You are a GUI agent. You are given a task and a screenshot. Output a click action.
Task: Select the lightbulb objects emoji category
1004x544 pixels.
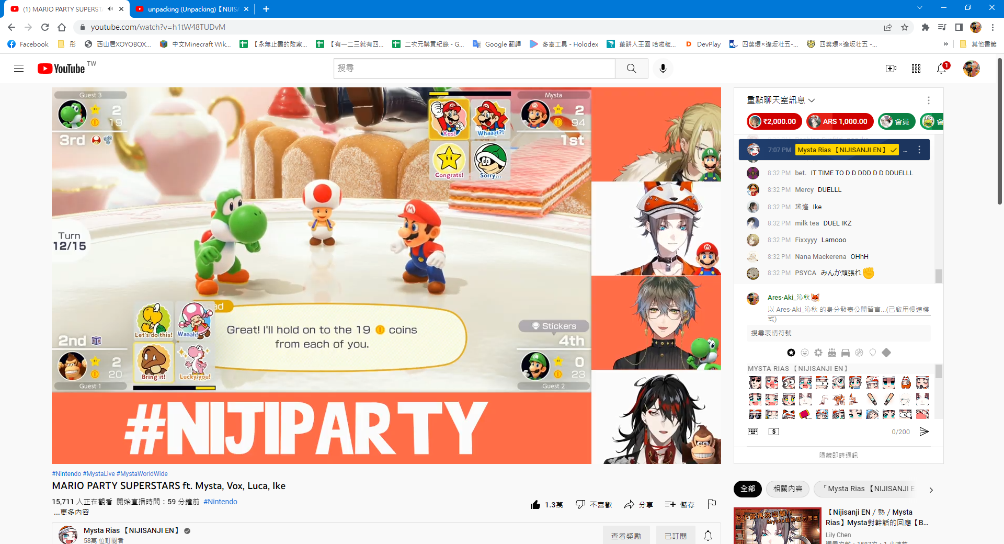873,353
